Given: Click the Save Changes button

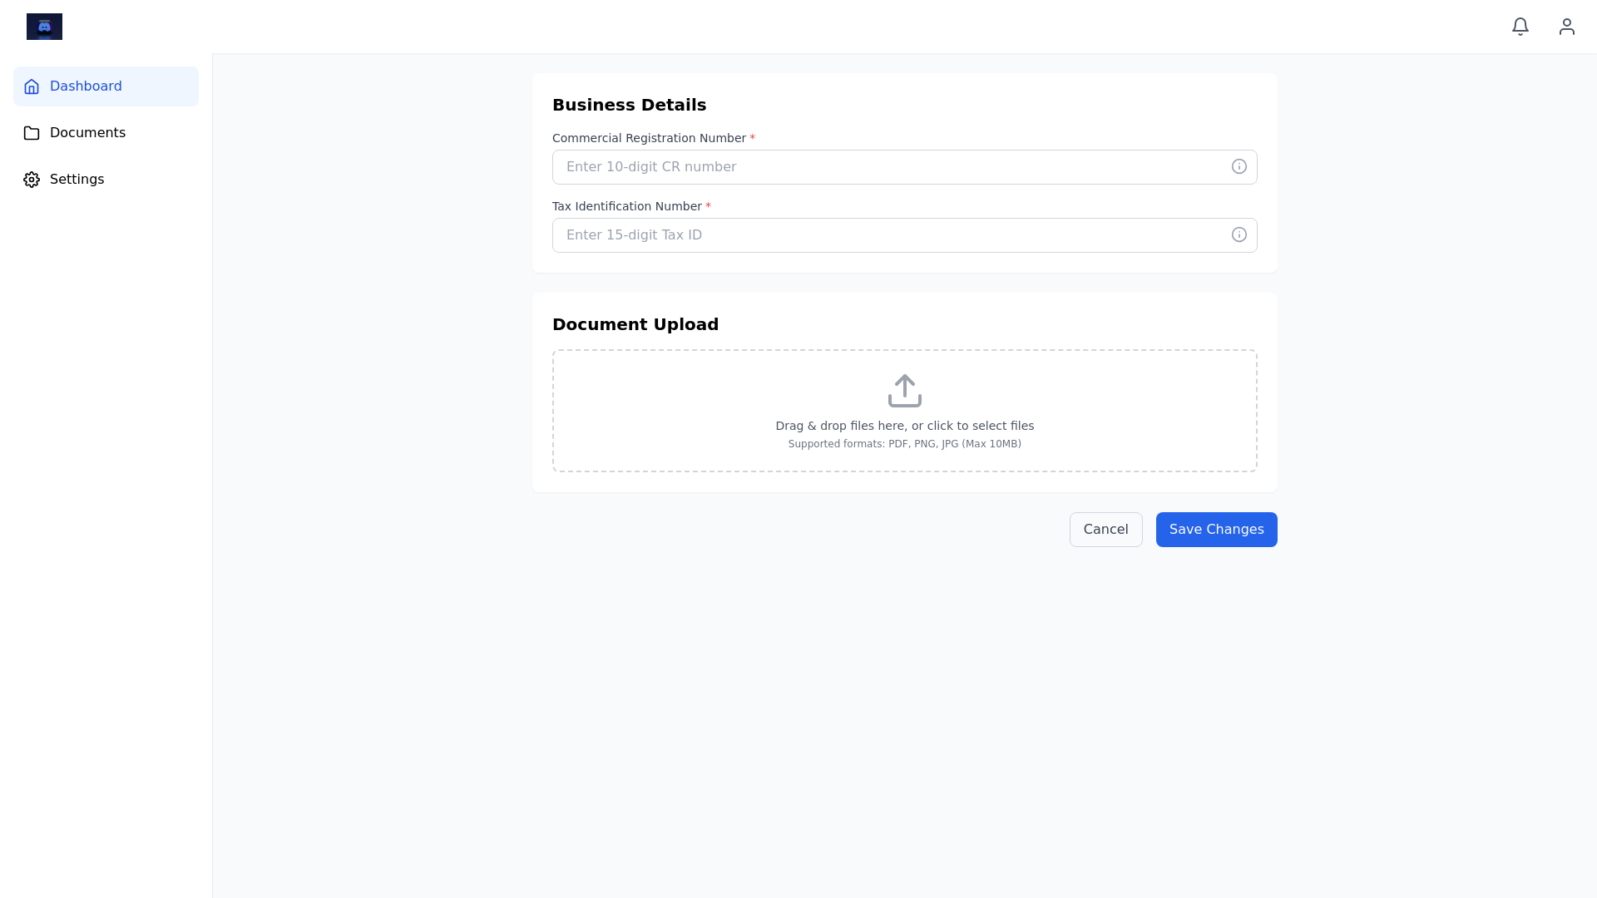Looking at the screenshot, I should pyautogui.click(x=1216, y=529).
